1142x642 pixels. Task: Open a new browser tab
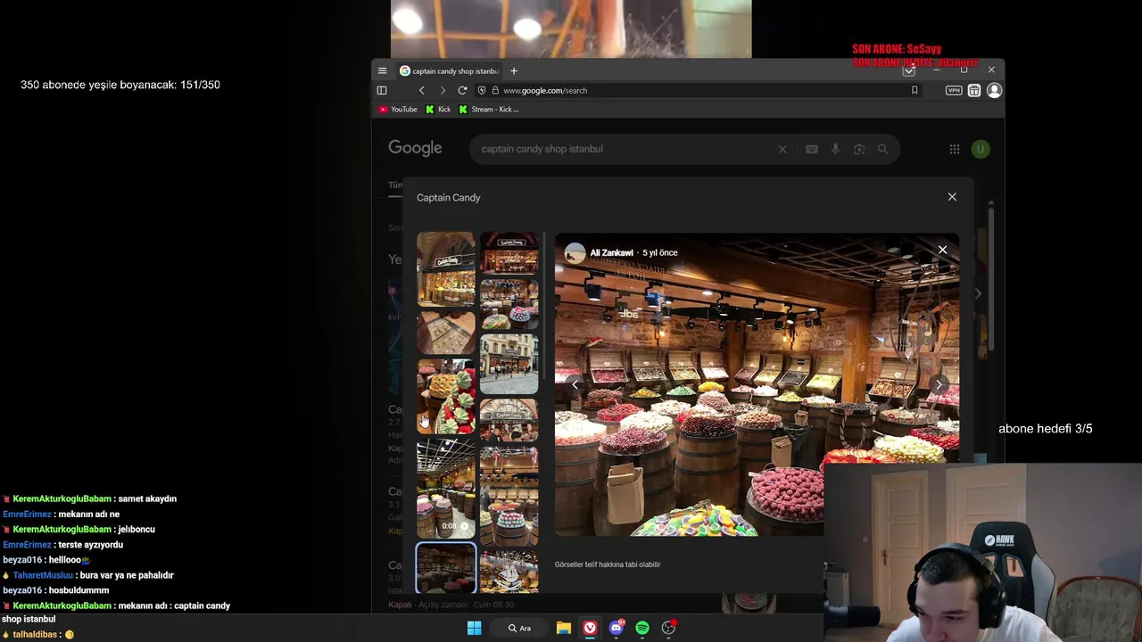pyautogui.click(x=513, y=70)
